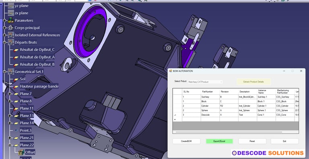309x159 pixels.
Task: Click the tree scroll up arrow
Action: point(1,4)
